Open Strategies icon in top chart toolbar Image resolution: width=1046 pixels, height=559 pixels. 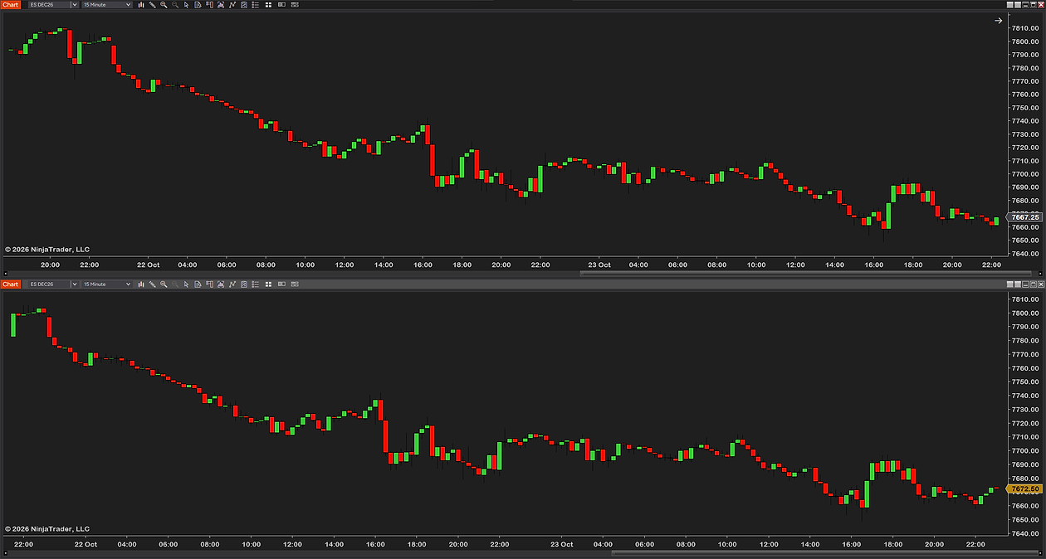[x=243, y=5]
